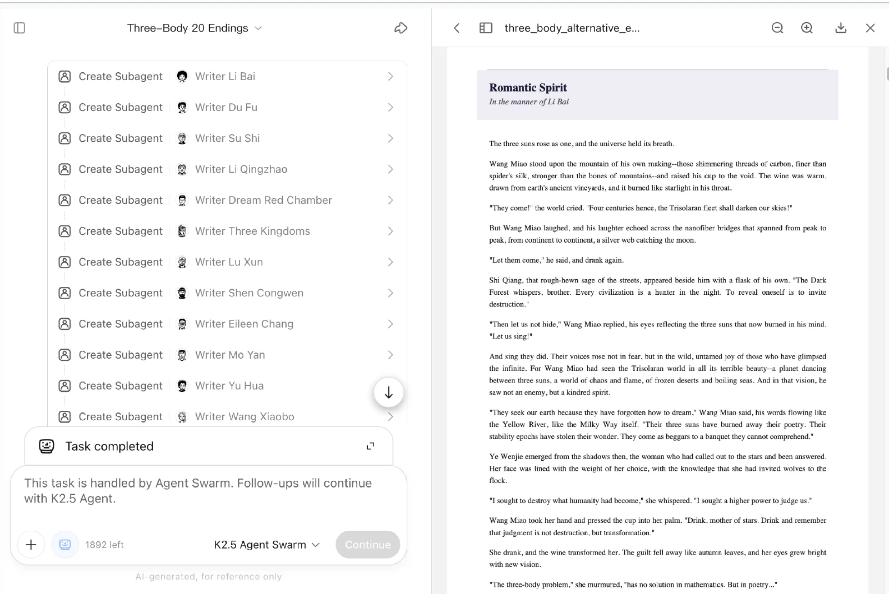This screenshot has width=889, height=594.
Task: Download the three_body_alternative file
Action: coord(841,28)
